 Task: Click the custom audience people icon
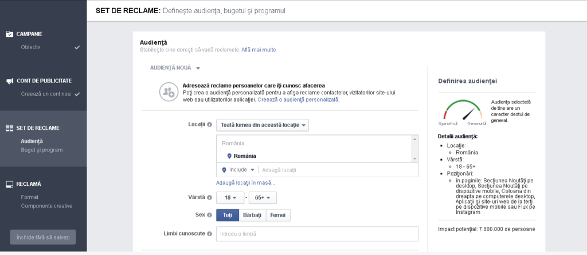tap(168, 91)
